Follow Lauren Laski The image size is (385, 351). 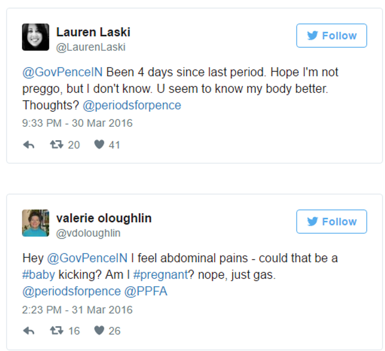[331, 36]
